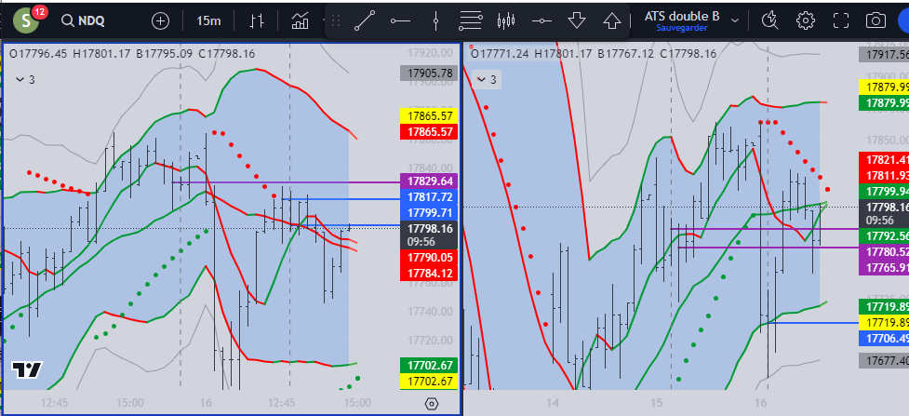Click the date 14 on right time axis
This screenshot has width=909, height=416.
553,403
